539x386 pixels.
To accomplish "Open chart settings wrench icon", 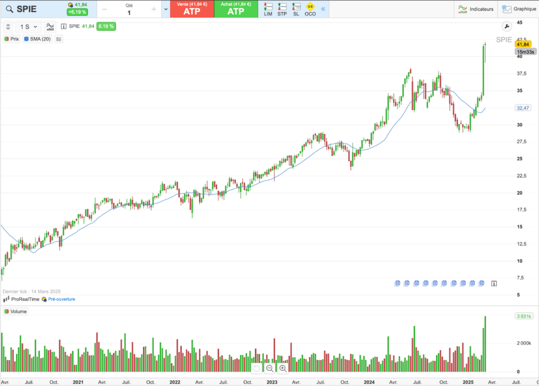I will [x=507, y=26].
